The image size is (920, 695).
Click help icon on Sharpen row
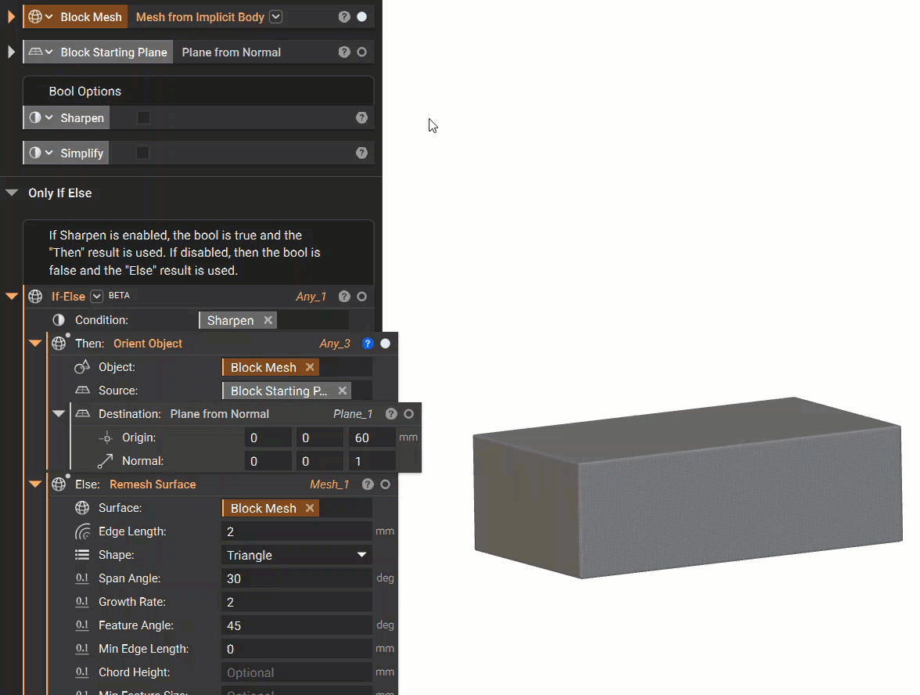click(x=361, y=118)
